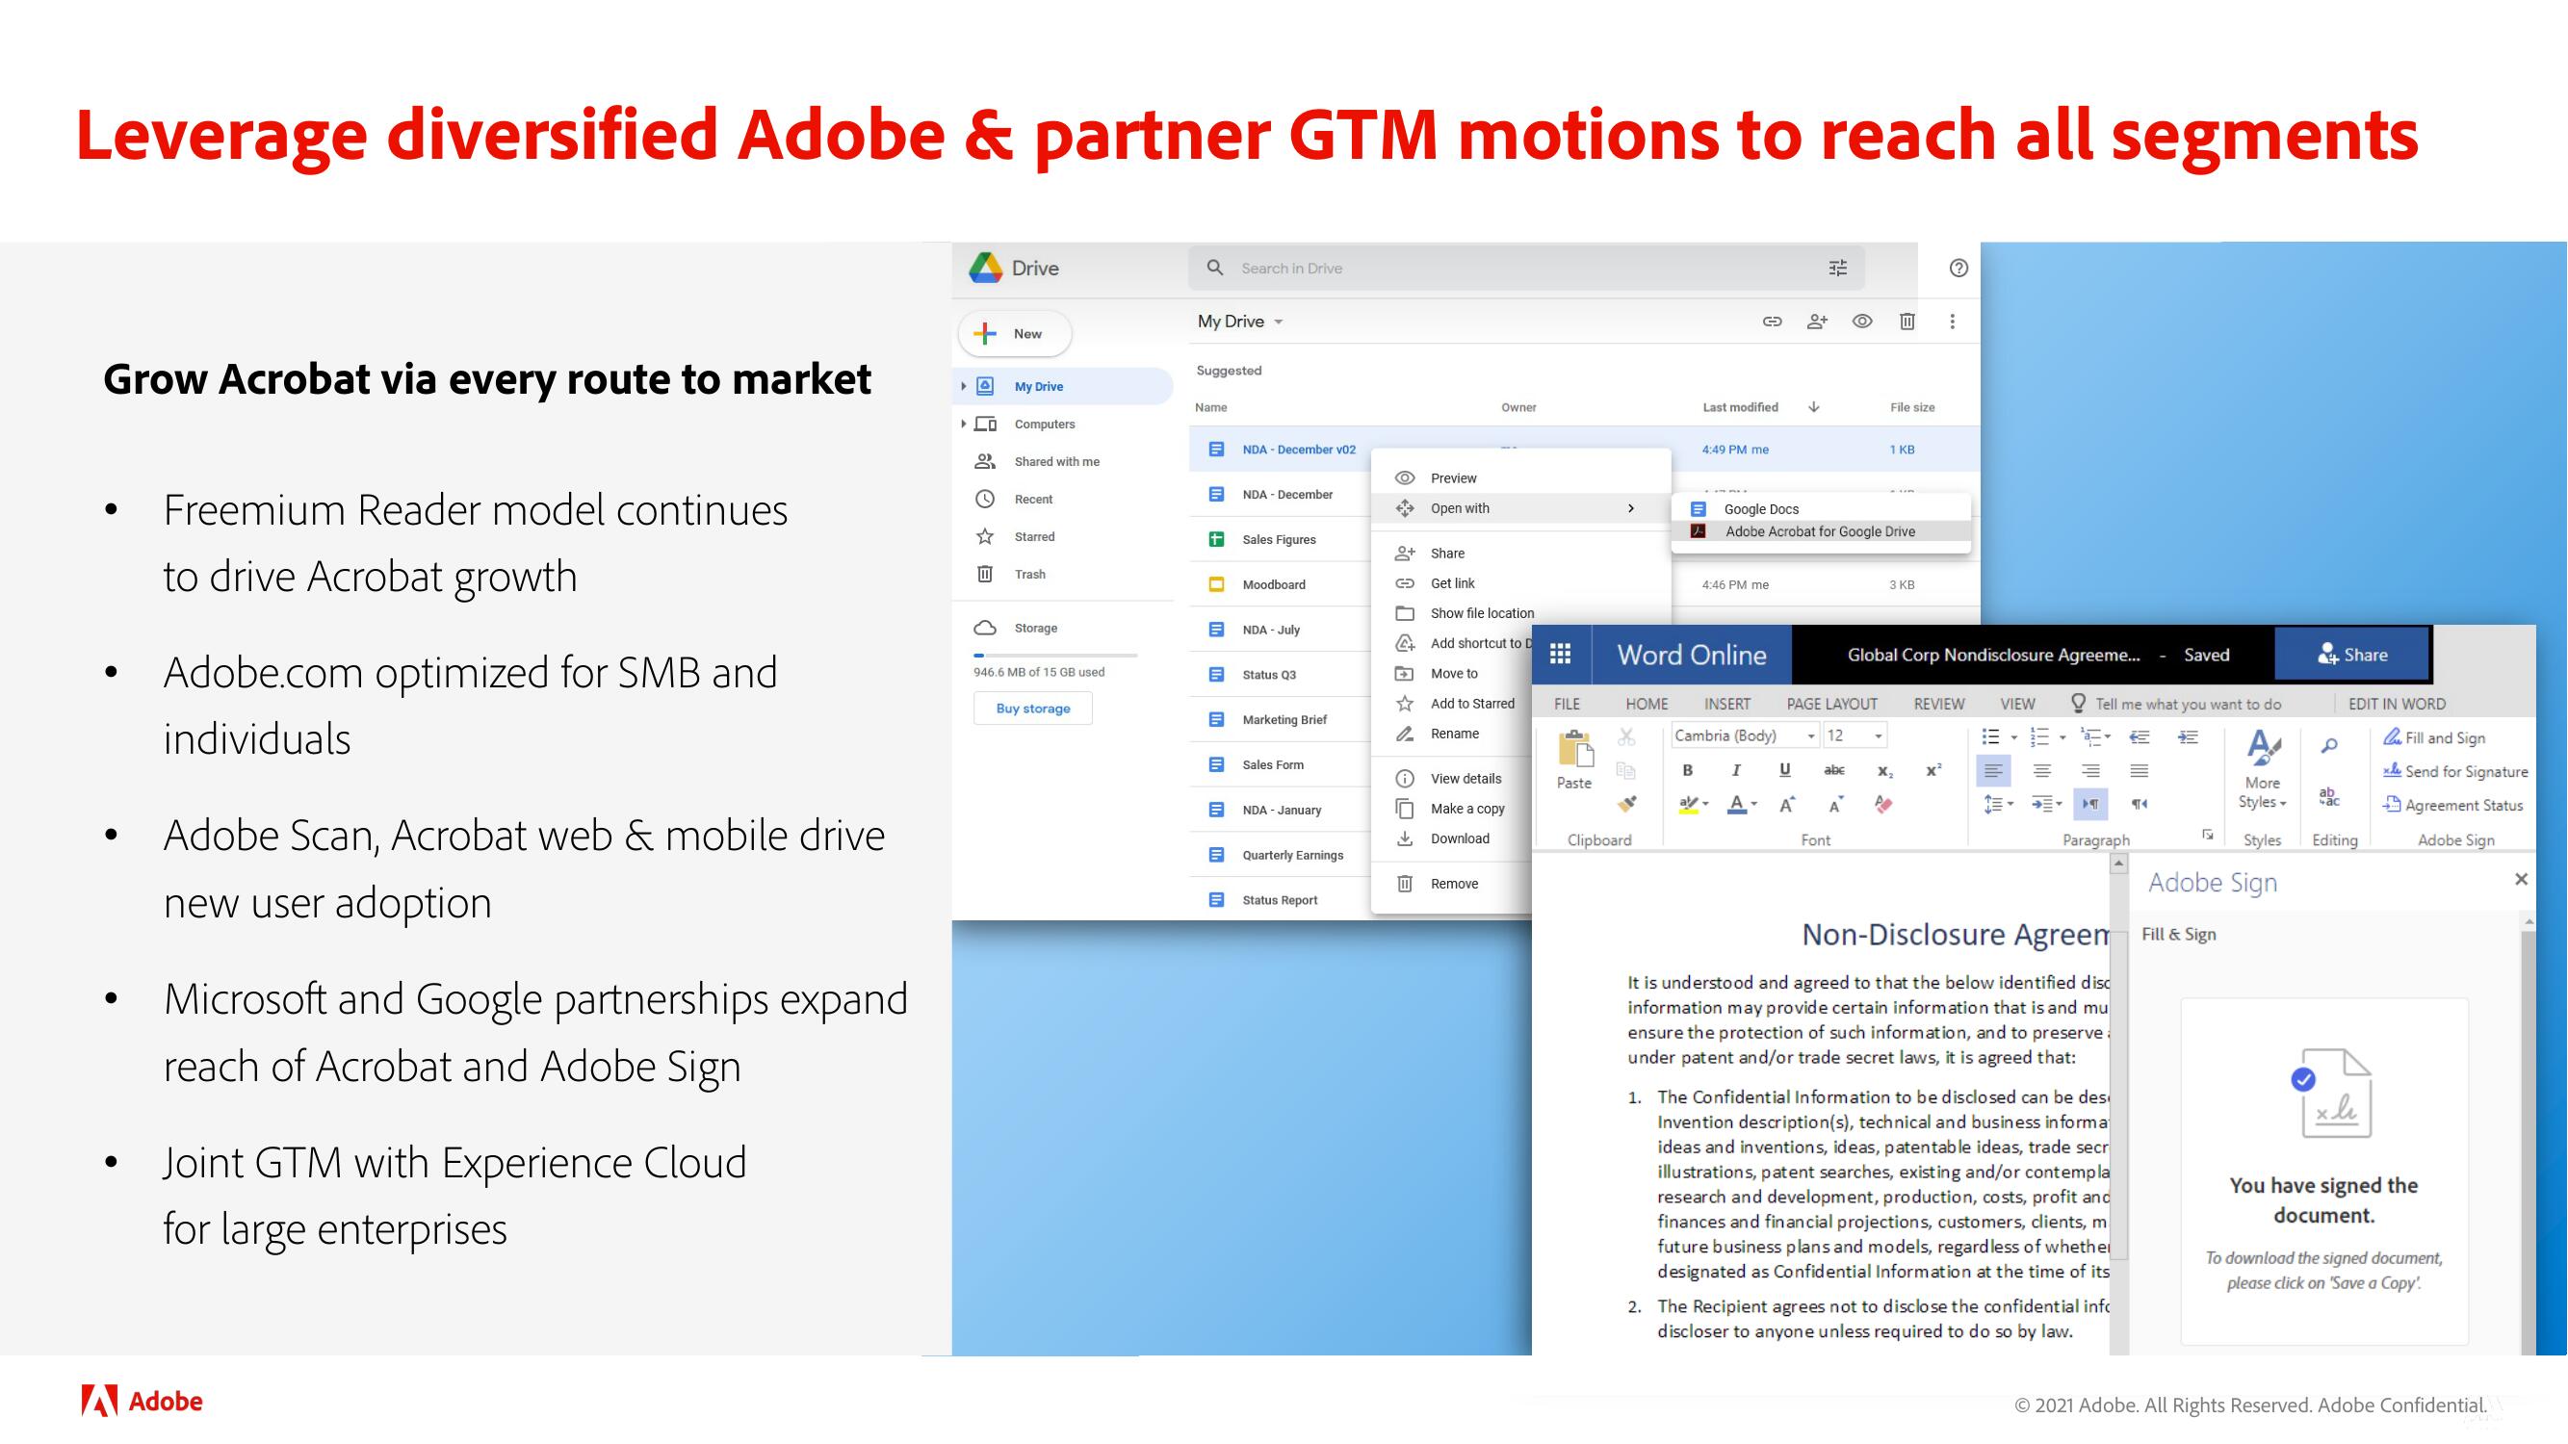2568x1444 pixels.
Task: Open the HOME ribbon tab
Action: (1646, 704)
